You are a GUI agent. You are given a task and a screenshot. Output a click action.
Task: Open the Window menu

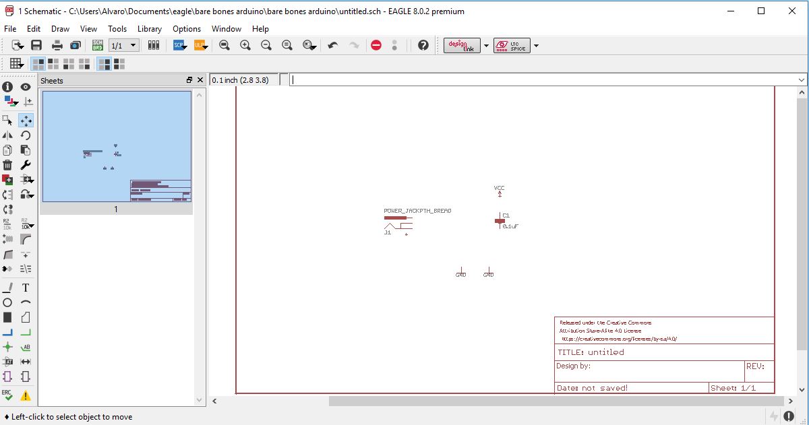[x=227, y=29]
